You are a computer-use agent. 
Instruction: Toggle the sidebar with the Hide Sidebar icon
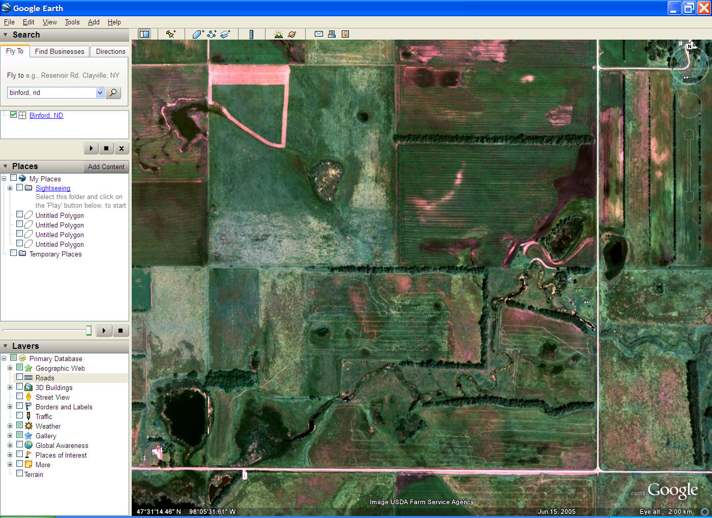click(x=144, y=34)
